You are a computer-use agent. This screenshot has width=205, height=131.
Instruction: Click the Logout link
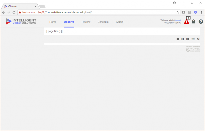click(x=178, y=20)
